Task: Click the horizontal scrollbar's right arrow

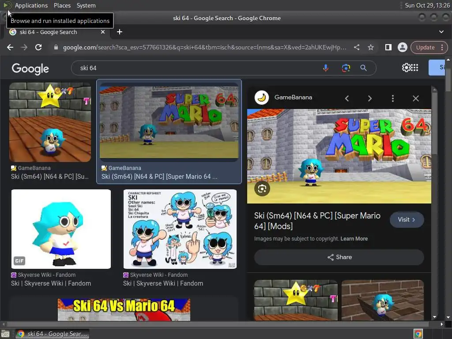Action: pyautogui.click(x=441, y=324)
